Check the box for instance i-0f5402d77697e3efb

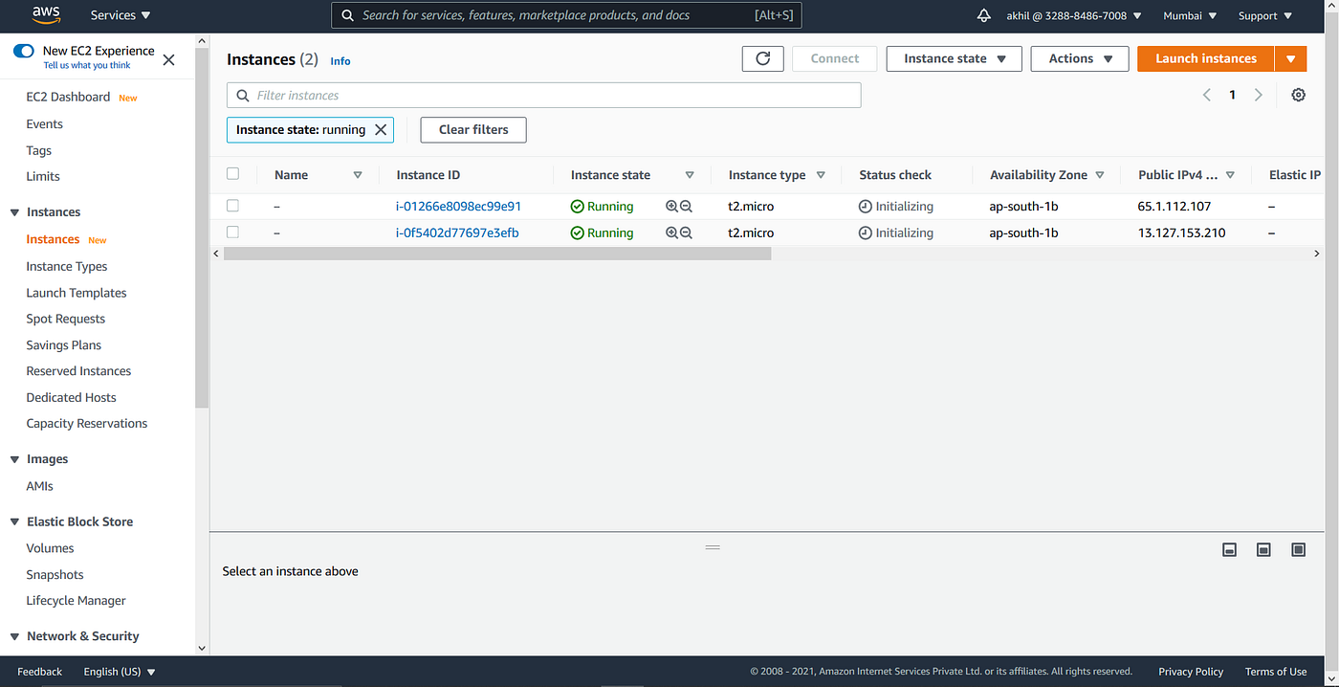click(232, 233)
